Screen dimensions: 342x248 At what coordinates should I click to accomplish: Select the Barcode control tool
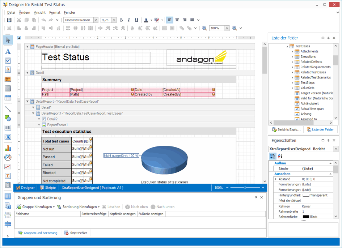(8, 128)
